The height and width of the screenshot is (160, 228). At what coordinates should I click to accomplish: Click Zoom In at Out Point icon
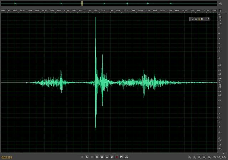coord(219,158)
